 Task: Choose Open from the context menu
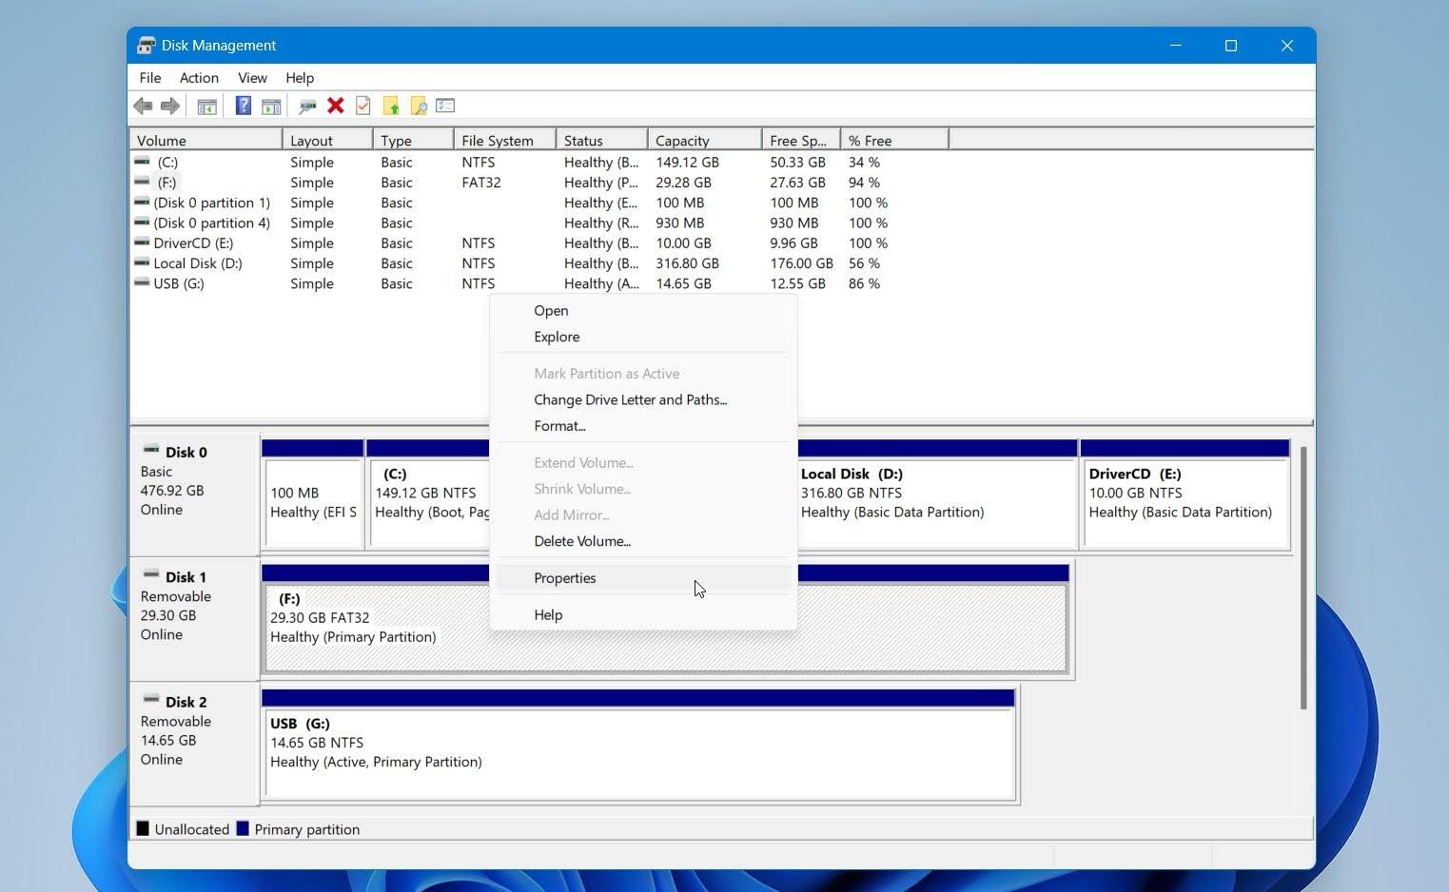pos(643,310)
